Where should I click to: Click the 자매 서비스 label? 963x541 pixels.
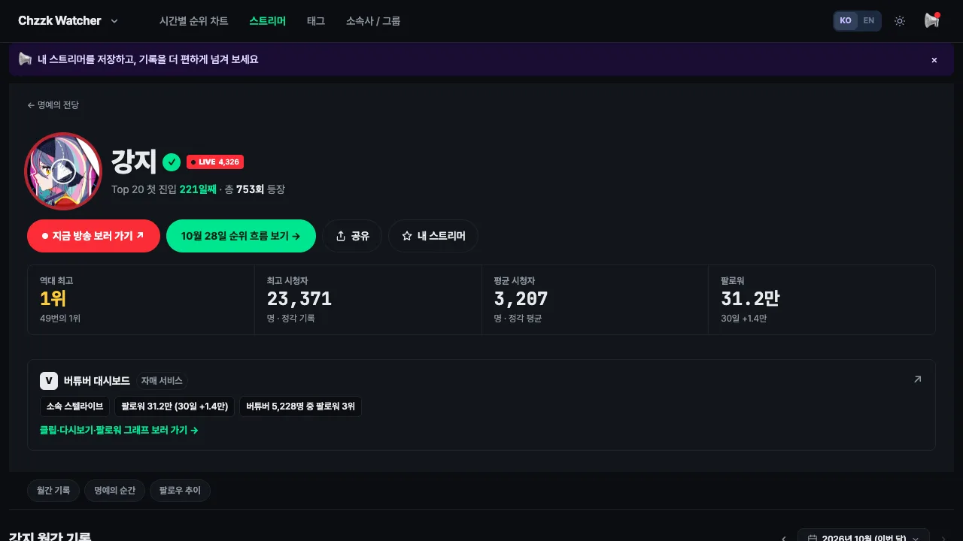162,381
